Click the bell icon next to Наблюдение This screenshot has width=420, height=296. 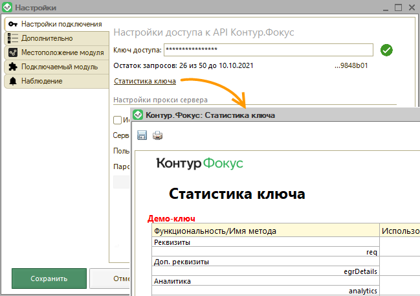click(x=12, y=81)
